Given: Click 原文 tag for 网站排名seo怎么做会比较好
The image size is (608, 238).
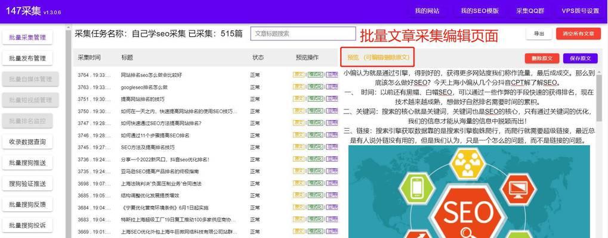Looking at the screenshot, I should click(x=298, y=74).
